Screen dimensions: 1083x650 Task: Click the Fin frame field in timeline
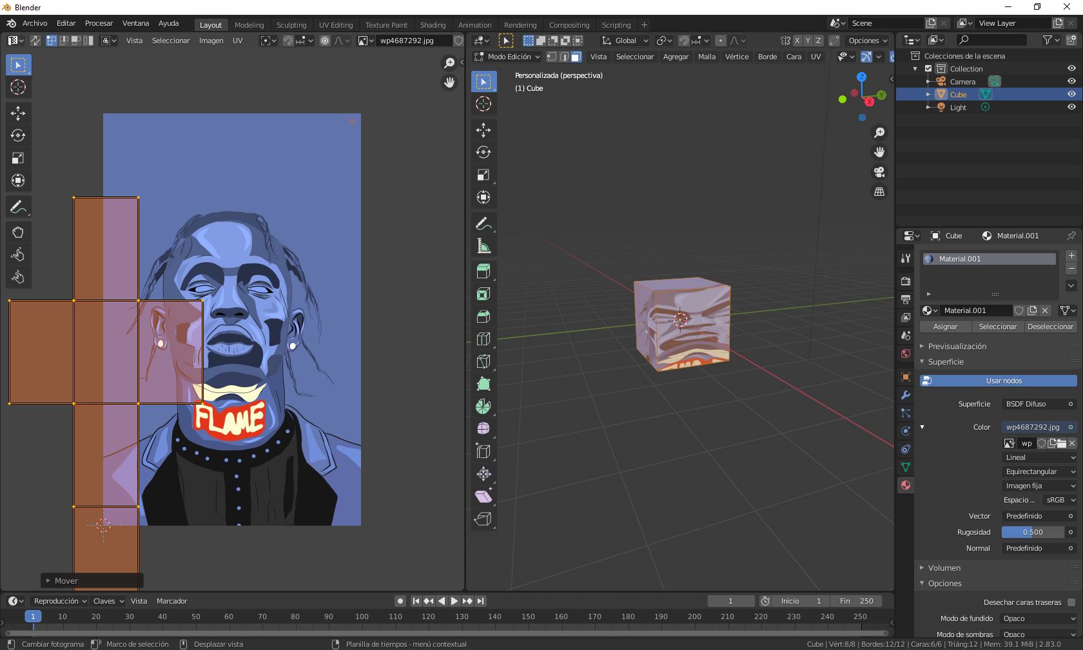[x=856, y=601]
